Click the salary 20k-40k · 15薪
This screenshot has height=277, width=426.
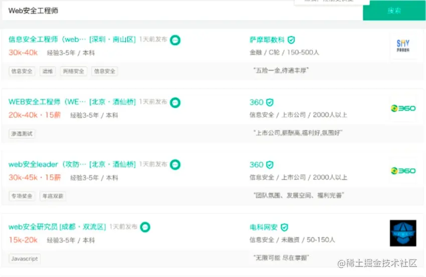35,115
